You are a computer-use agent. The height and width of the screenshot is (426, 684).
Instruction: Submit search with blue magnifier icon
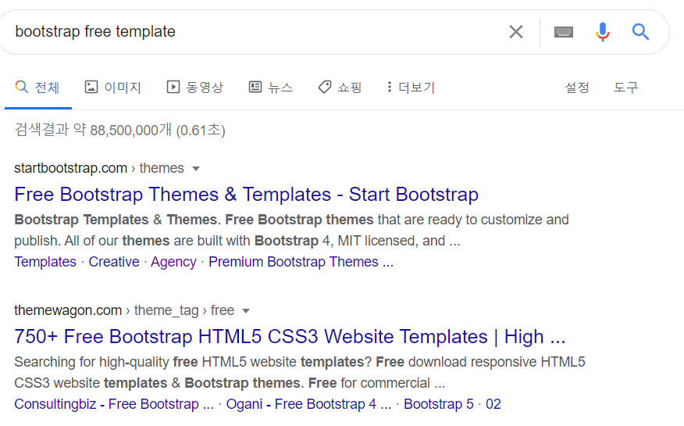coord(640,32)
